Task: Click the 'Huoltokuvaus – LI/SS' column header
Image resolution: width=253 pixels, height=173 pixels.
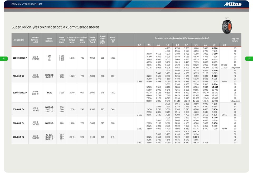Action: [35, 40]
